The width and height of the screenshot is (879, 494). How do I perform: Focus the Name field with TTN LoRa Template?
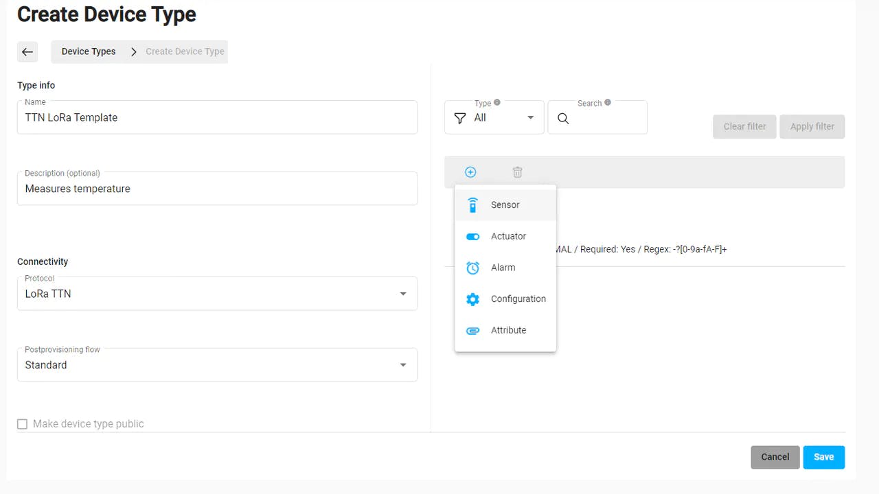pos(217,117)
